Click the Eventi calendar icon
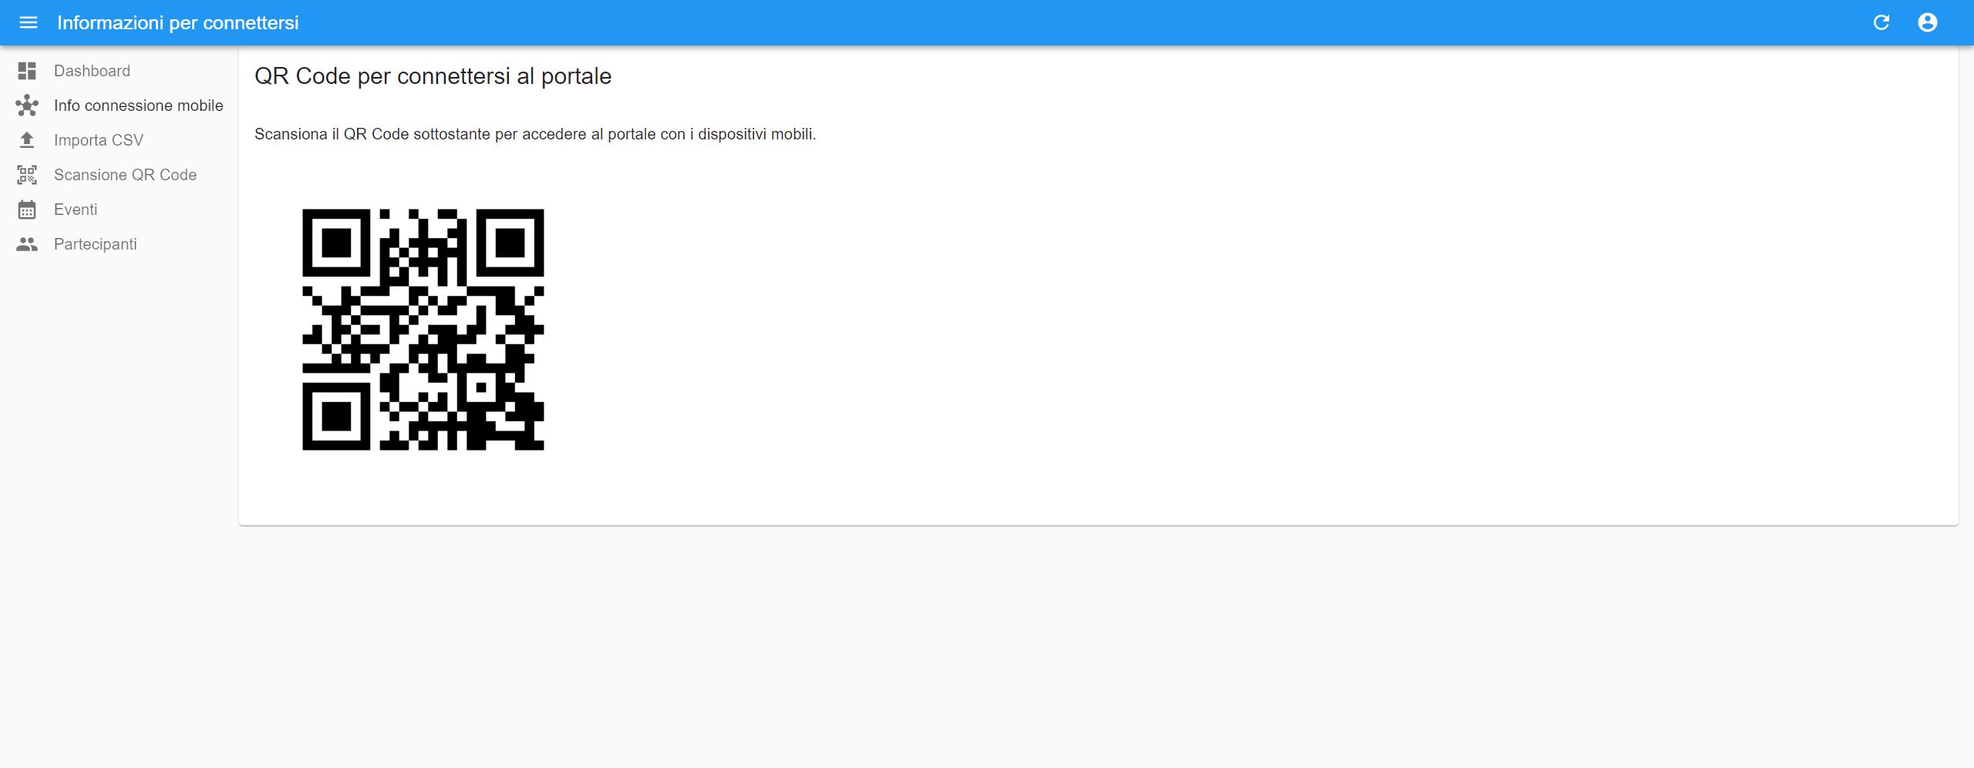The width and height of the screenshot is (1974, 768). [27, 210]
